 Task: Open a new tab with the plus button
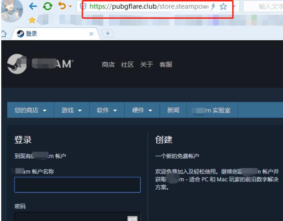[108, 34]
